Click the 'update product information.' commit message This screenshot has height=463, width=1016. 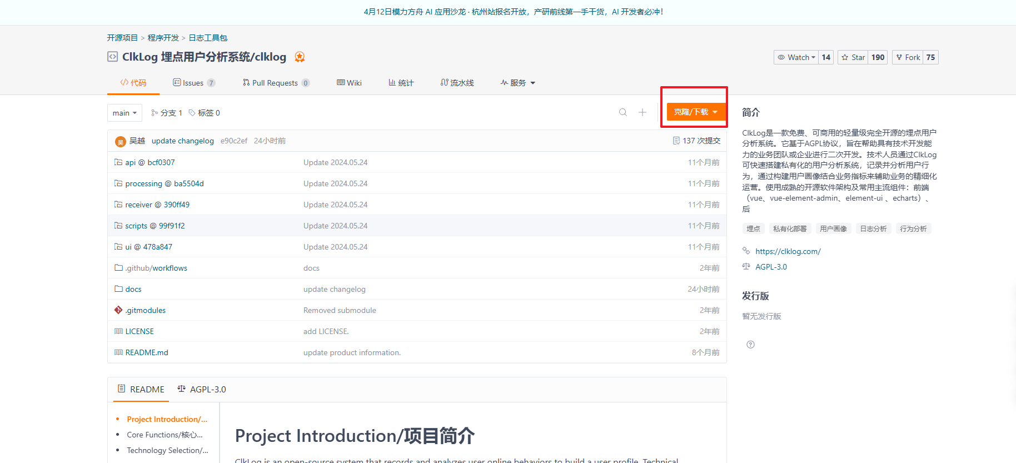[x=352, y=352]
